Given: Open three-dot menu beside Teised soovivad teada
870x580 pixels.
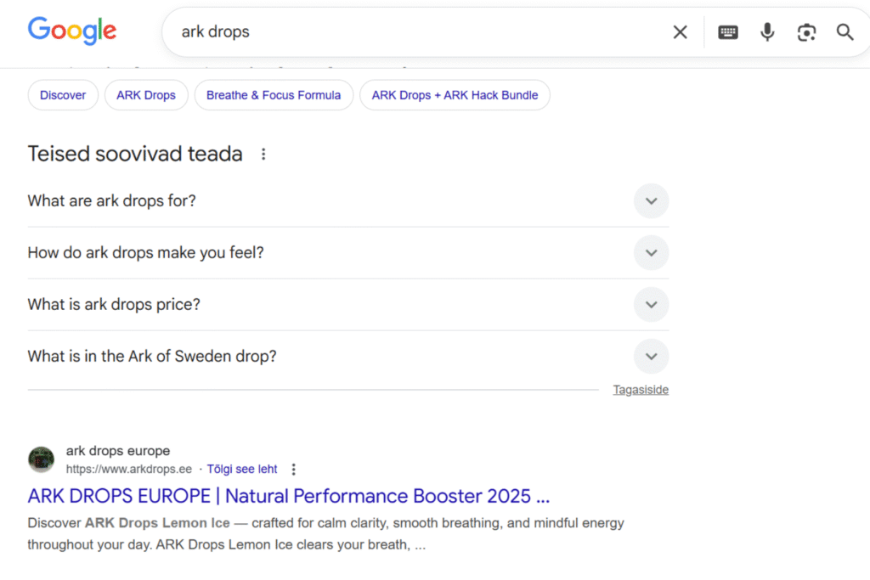Looking at the screenshot, I should click(x=263, y=154).
